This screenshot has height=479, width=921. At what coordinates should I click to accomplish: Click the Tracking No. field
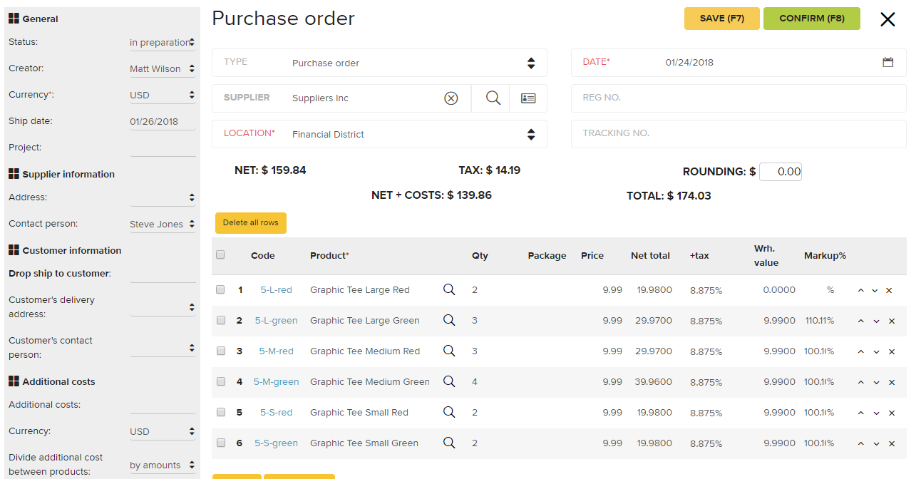click(x=739, y=134)
